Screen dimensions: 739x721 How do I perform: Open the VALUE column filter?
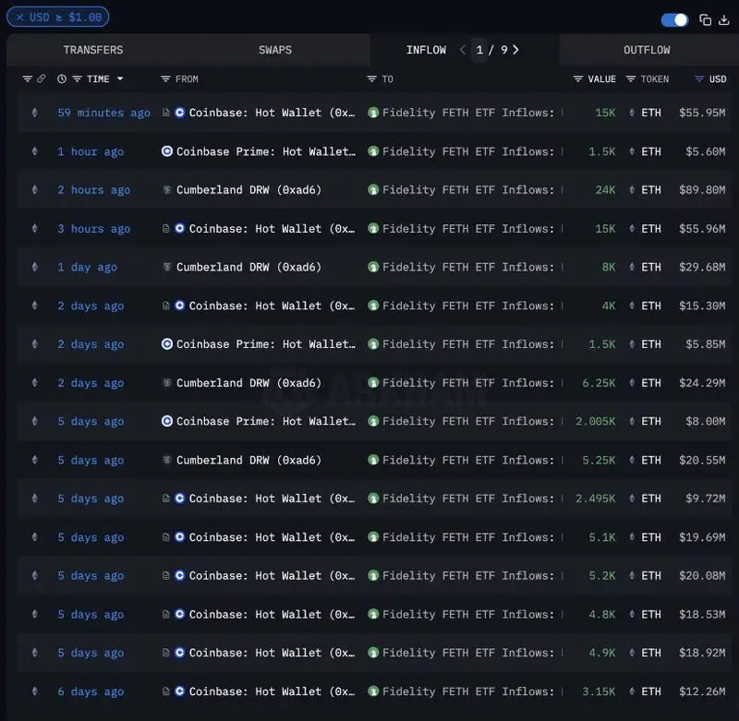(578, 79)
